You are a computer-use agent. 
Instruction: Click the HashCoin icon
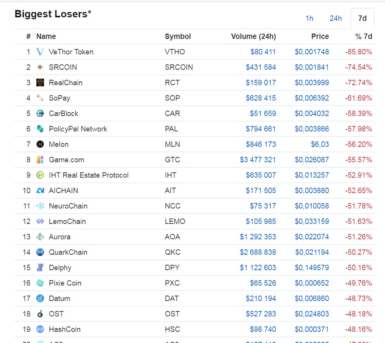tap(40, 329)
